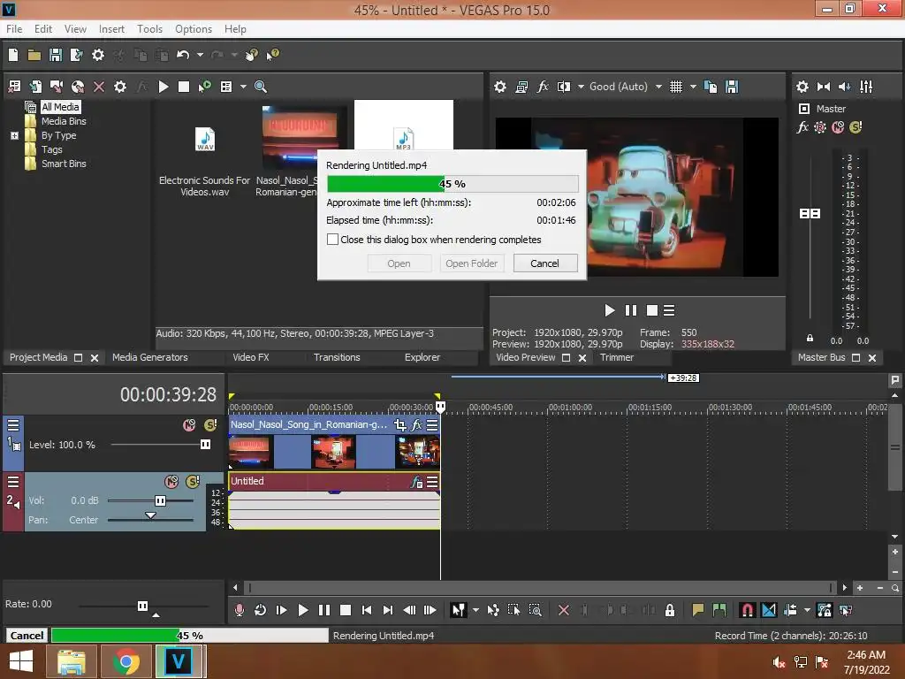Click the Open project folder icon
The height and width of the screenshot is (679, 905).
click(34, 55)
